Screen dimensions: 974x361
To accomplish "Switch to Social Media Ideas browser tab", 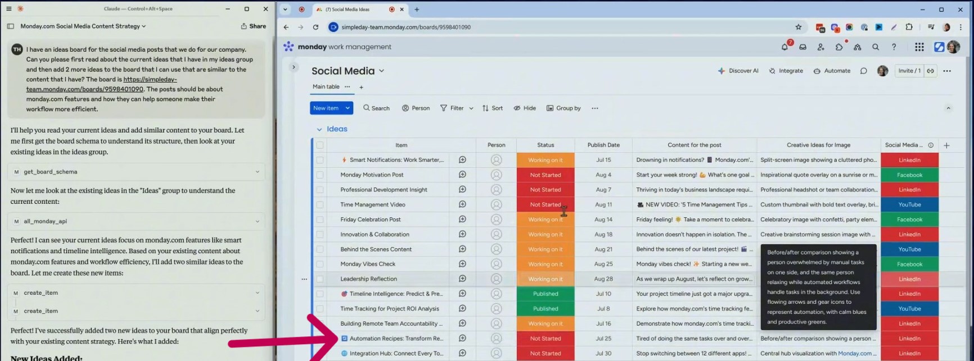I will tap(360, 10).
